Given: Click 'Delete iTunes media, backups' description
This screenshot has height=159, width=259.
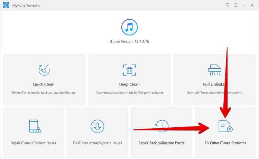Looking at the screenshot, I should [44, 92].
